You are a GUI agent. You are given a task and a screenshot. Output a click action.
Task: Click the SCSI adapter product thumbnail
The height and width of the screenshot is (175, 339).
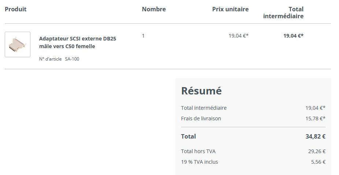[x=18, y=44]
